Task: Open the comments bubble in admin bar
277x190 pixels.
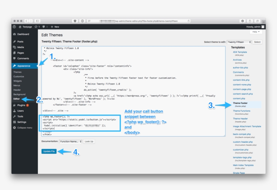Action: (x=45, y=27)
